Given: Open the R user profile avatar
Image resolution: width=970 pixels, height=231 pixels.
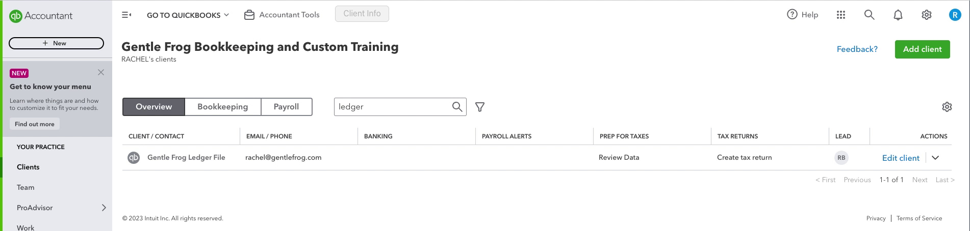Looking at the screenshot, I should 955,15.
